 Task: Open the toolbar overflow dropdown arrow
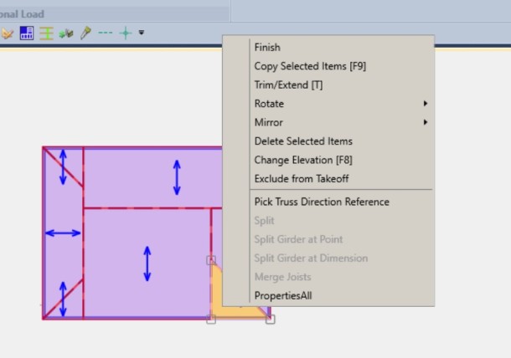pyautogui.click(x=141, y=33)
